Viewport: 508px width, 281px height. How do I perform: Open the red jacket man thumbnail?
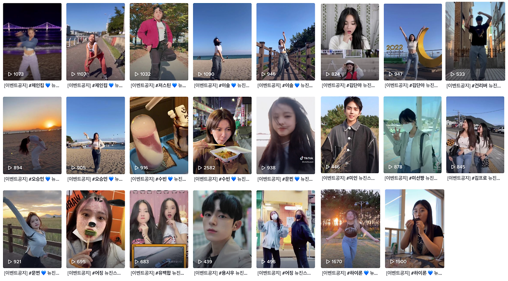(159, 42)
